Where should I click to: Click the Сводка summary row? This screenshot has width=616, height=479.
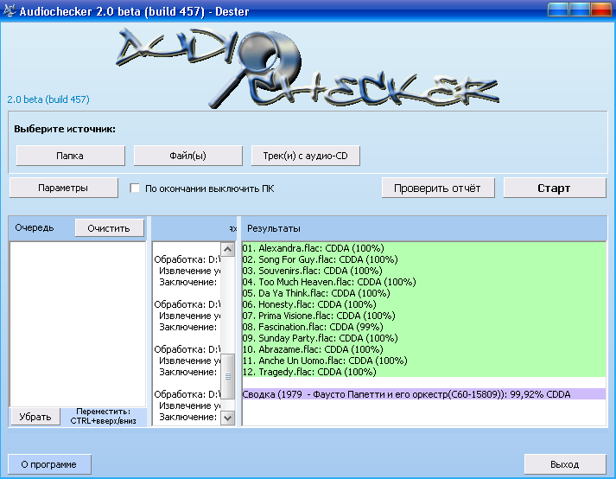click(406, 394)
